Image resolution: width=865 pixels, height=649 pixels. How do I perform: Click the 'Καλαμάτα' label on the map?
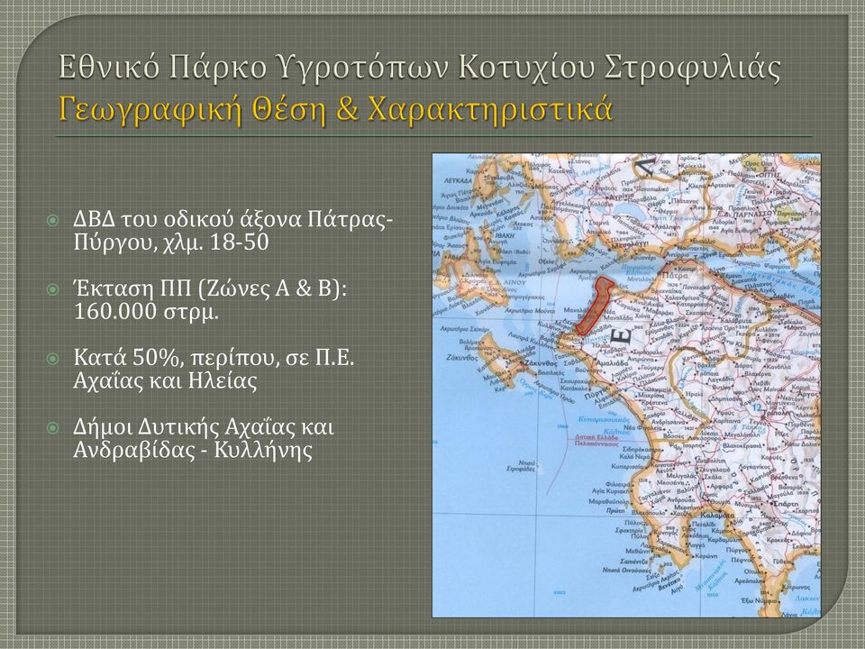pyautogui.click(x=717, y=515)
